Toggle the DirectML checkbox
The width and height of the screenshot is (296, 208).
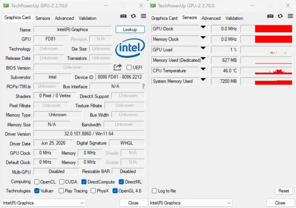pyautogui.click(x=121, y=182)
